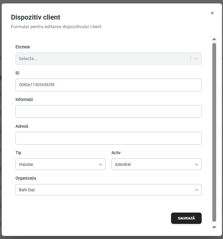Image resolution: width=223 pixels, height=239 pixels.
Task: Open the Etichete tag selector
Action: [x=103, y=59]
